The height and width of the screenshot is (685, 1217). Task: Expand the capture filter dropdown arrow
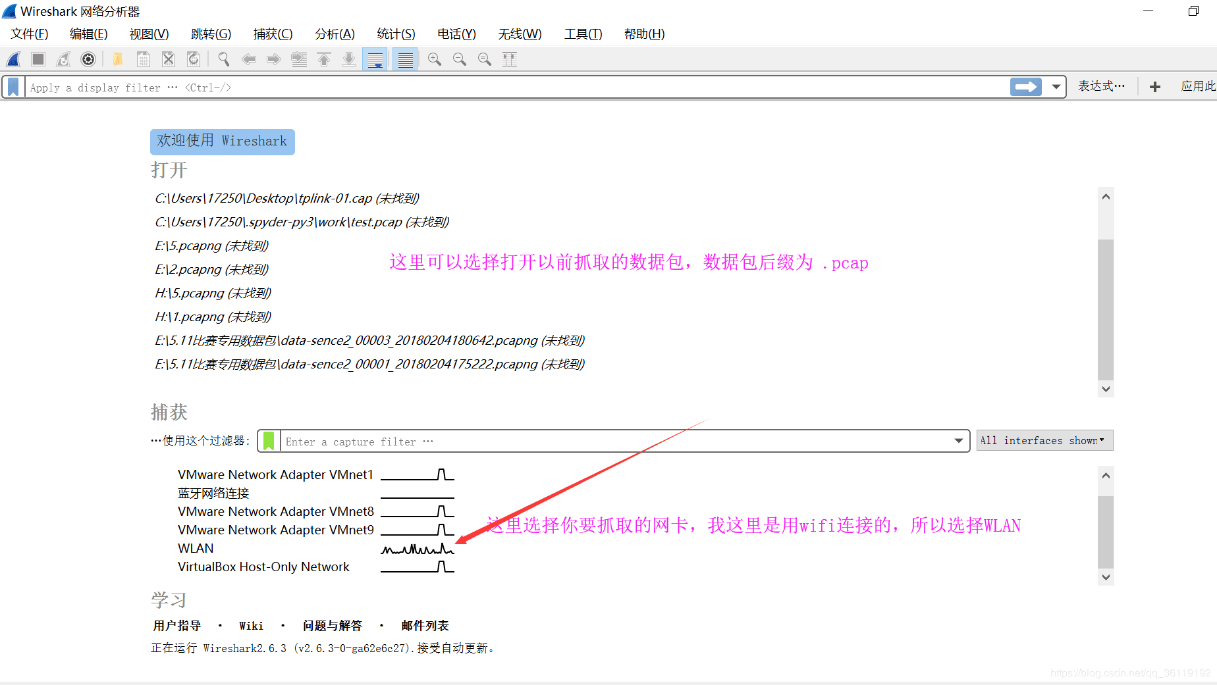(x=959, y=441)
